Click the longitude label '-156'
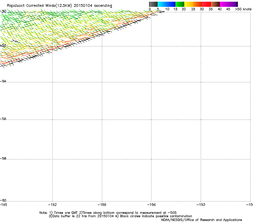Image resolution: width=253 pixels, height=222 pixels. 151,205
